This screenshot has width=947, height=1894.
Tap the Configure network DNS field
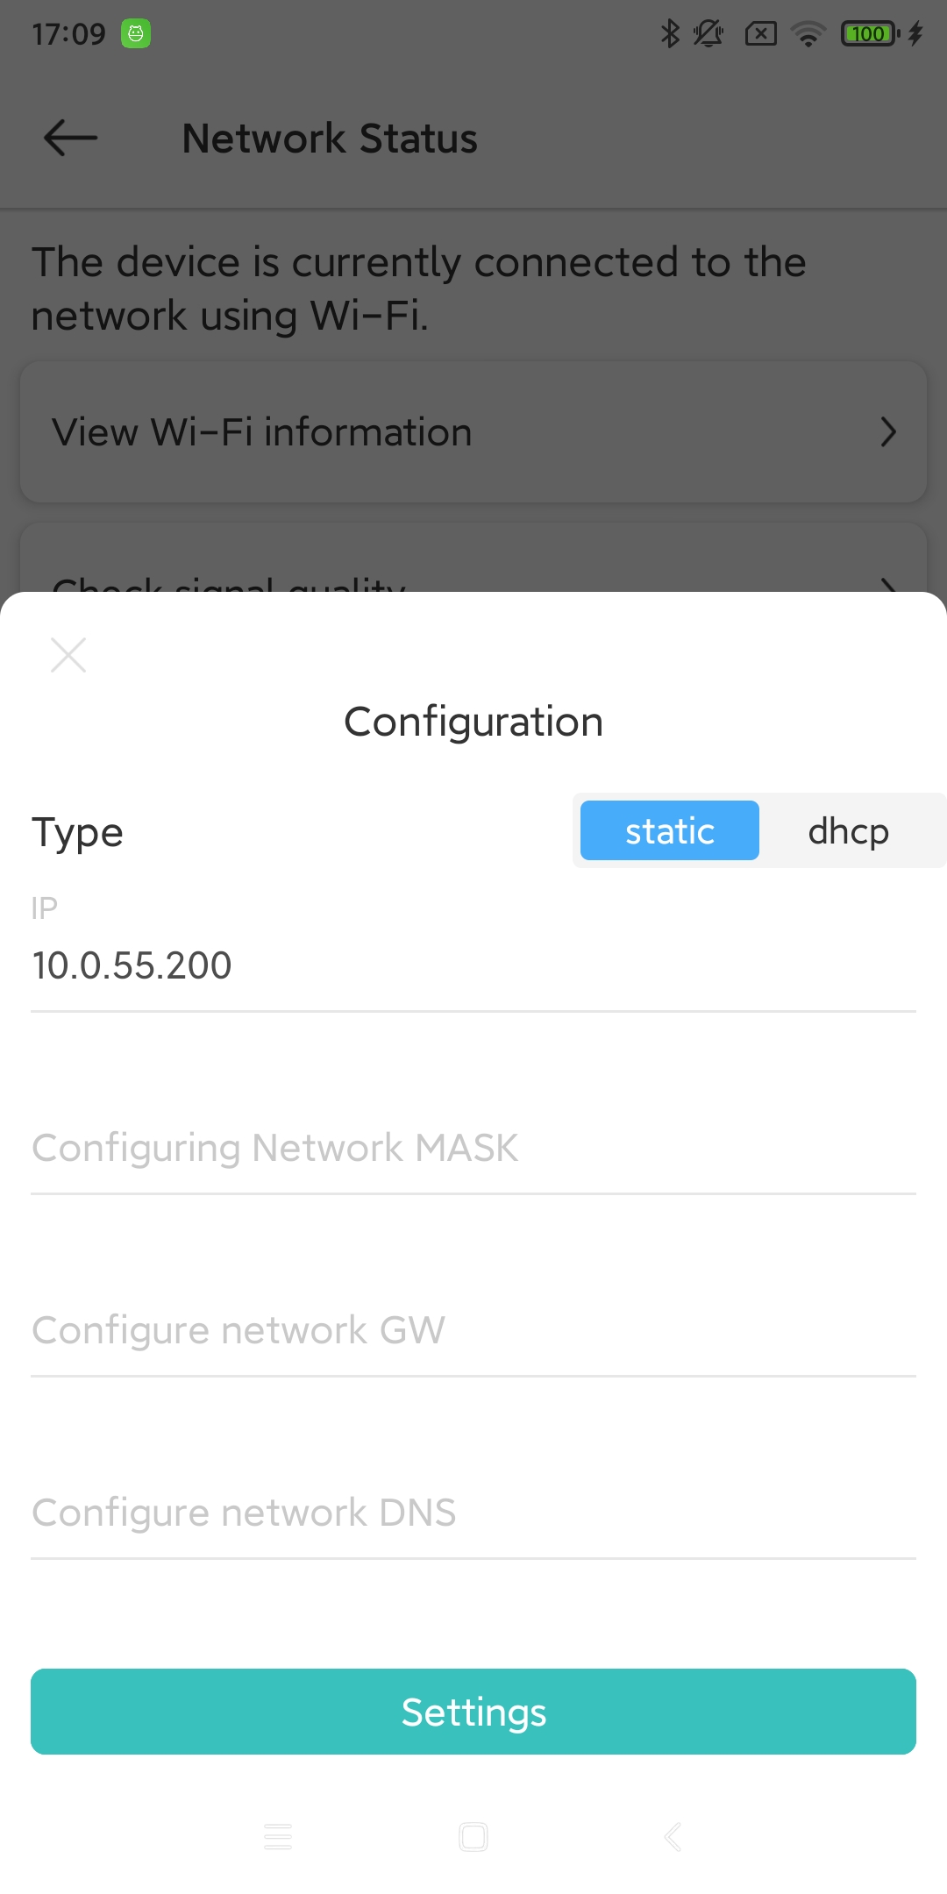tap(473, 1513)
